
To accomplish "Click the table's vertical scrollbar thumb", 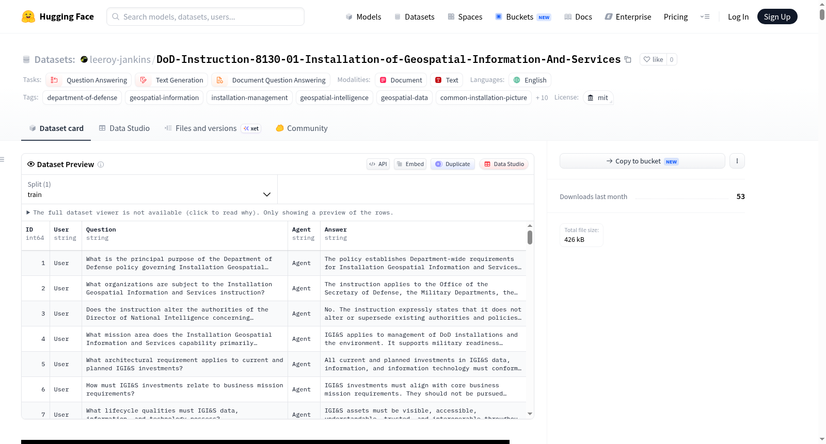I will point(530,237).
